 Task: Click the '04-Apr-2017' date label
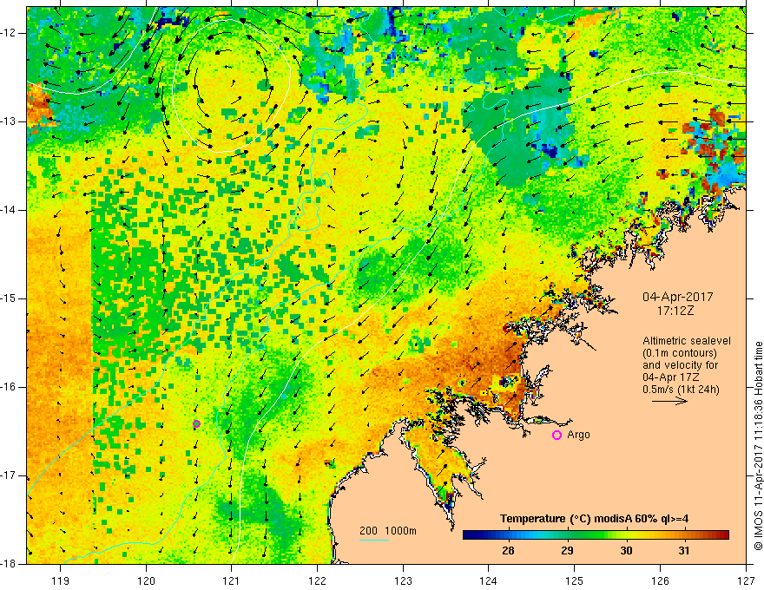pyautogui.click(x=678, y=297)
